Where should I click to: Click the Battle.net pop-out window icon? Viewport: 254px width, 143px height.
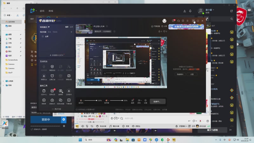(x=231, y=11)
